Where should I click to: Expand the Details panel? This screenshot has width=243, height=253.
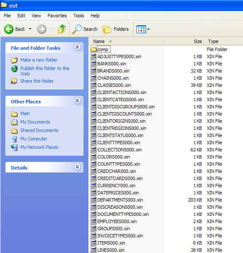pos(77,167)
